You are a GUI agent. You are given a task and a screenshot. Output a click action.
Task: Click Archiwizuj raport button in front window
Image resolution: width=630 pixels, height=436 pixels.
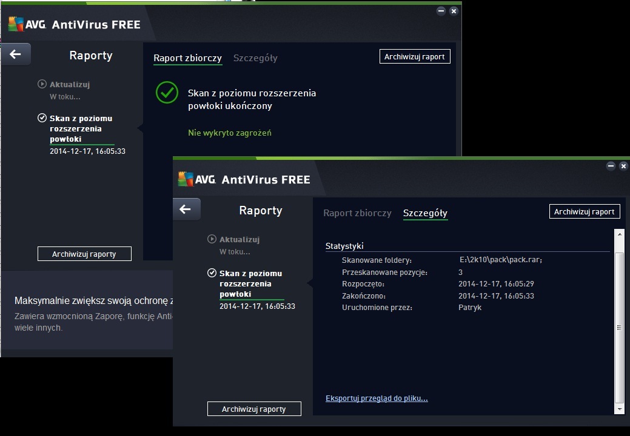pyautogui.click(x=585, y=211)
